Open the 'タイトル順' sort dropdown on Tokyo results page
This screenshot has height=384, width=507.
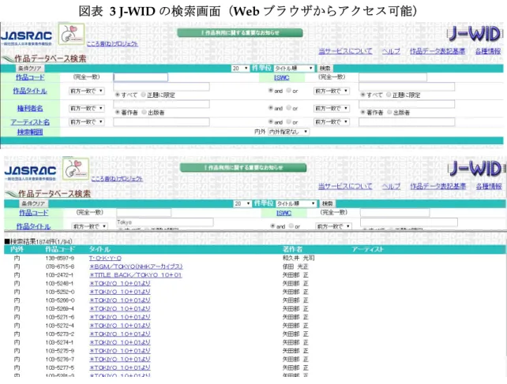click(296, 203)
